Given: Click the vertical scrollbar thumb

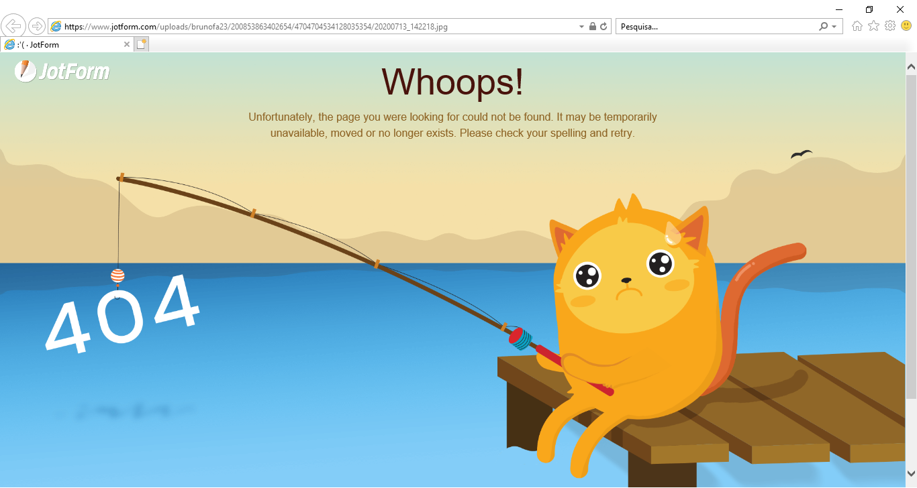Looking at the screenshot, I should click(911, 235).
